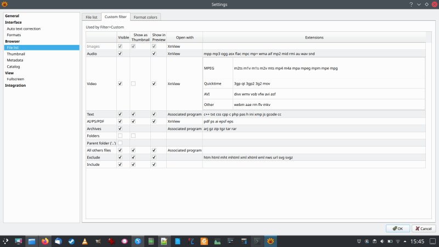Open the Format colors tab
Viewport: 439px width, 247px height.
(x=145, y=17)
